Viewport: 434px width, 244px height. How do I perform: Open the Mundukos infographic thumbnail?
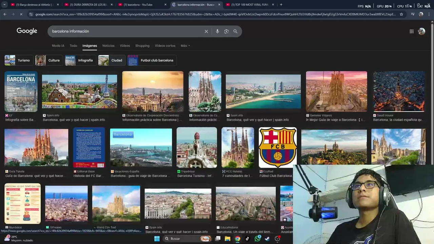23,204
